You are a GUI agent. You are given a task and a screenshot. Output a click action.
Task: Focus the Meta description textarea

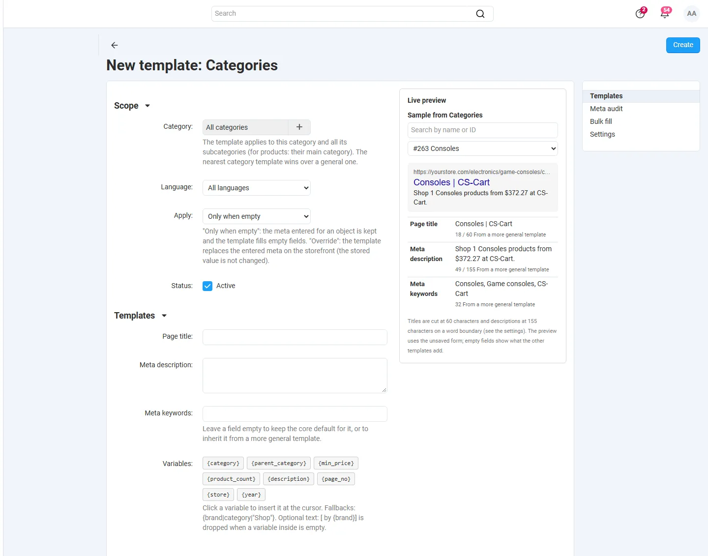click(x=295, y=376)
